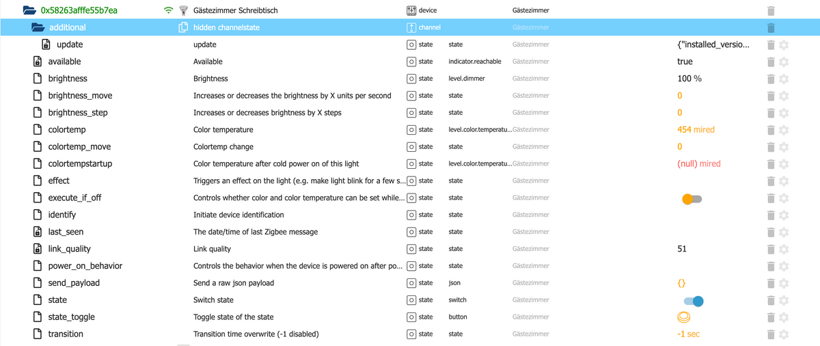Edit the send_payload JSON value

point(681,283)
